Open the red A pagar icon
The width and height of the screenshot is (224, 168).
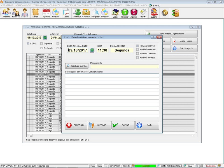(134, 13)
